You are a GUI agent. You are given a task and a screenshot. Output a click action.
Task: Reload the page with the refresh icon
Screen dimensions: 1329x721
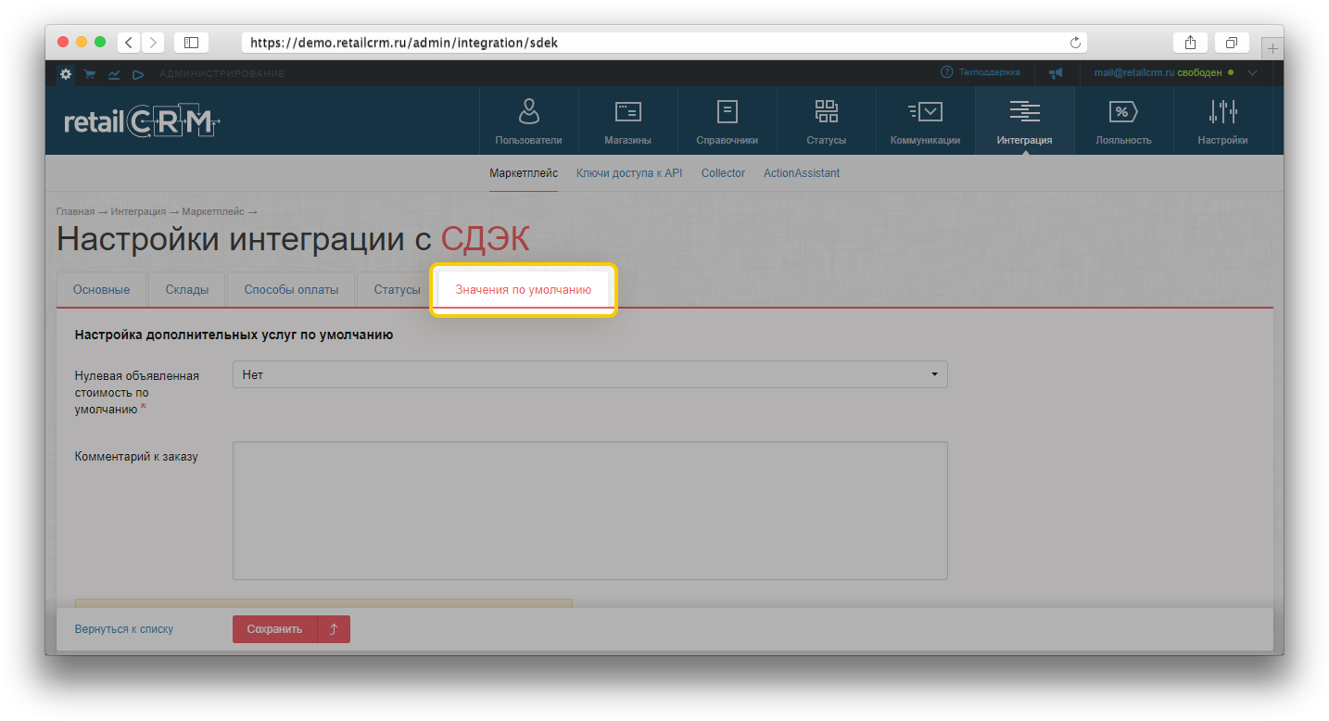point(1075,43)
